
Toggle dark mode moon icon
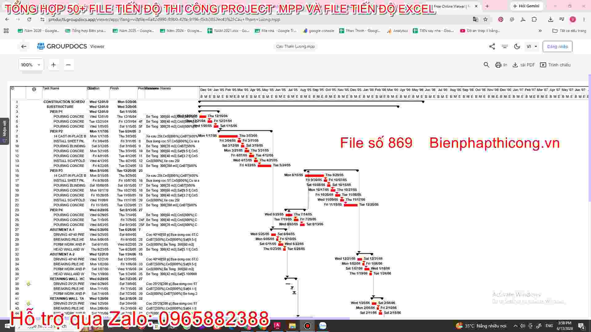tap(517, 46)
